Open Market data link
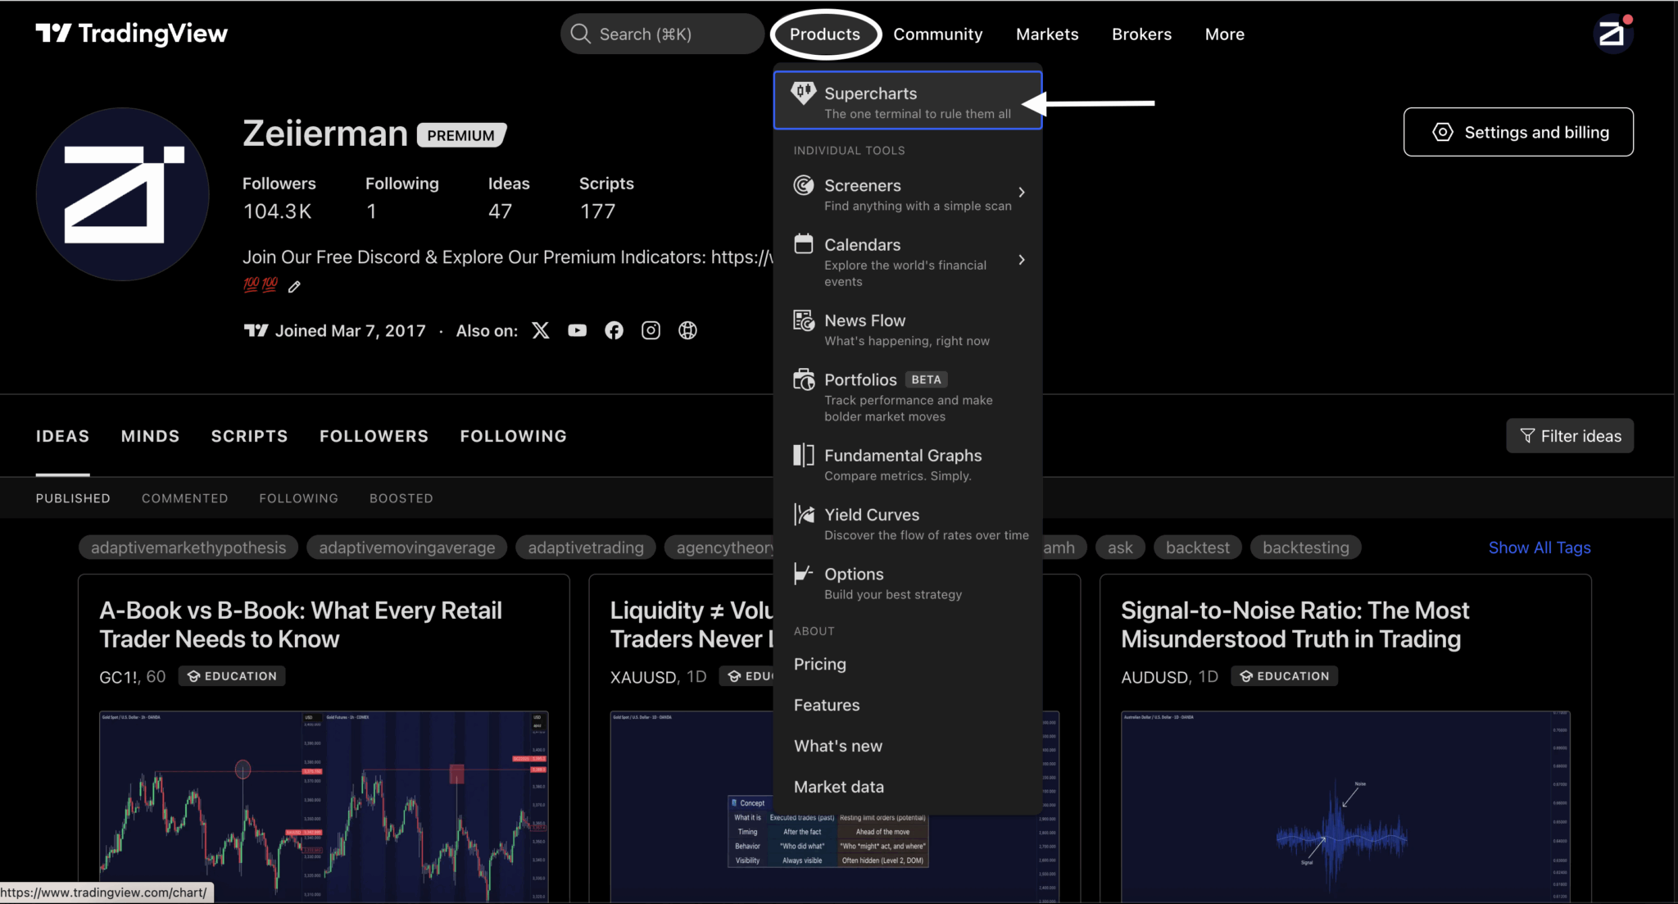Screen dimensions: 1678x904 click(839, 787)
